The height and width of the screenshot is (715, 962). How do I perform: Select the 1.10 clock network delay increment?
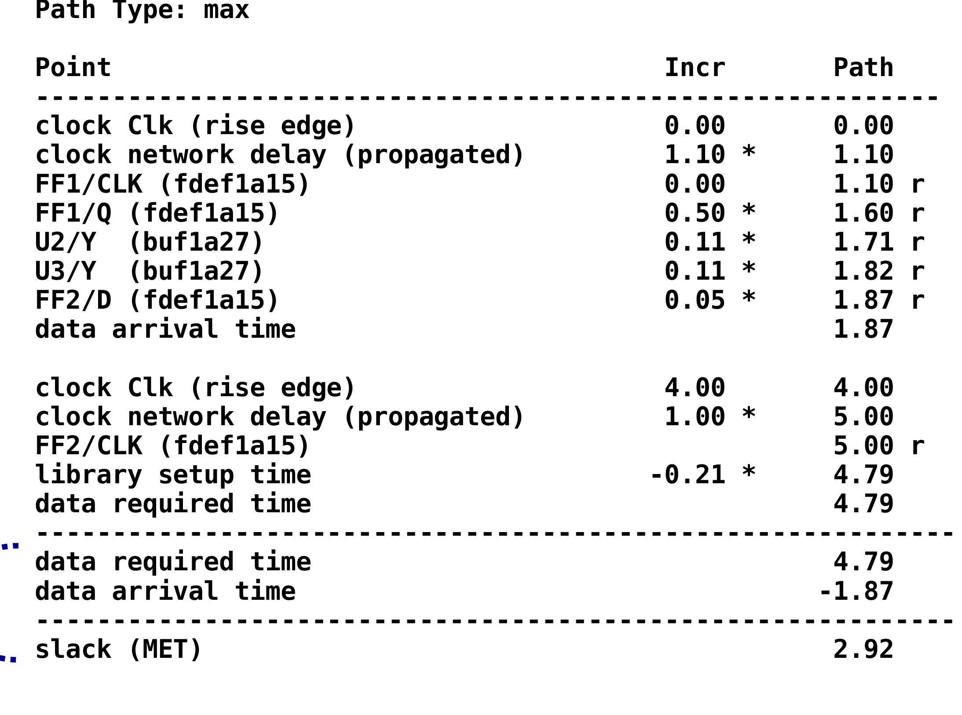point(695,155)
